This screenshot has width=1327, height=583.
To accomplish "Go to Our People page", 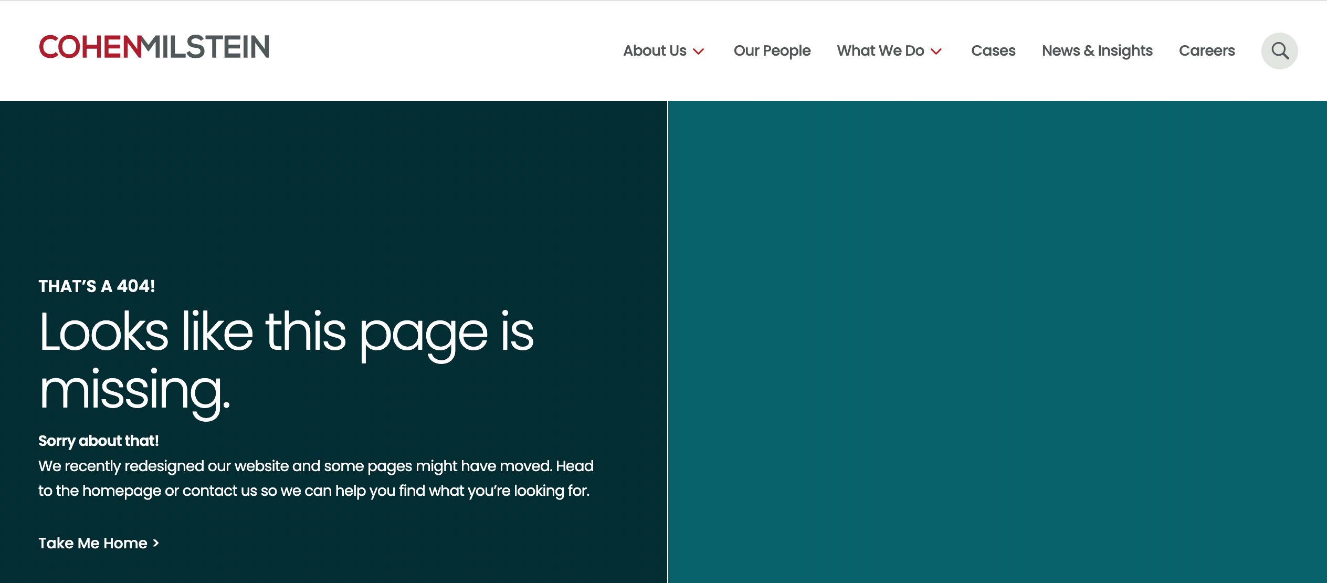I will 772,51.
